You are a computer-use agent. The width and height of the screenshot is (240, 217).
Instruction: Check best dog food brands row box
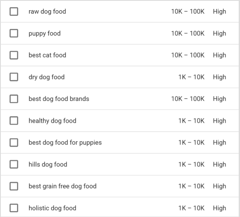(14, 99)
